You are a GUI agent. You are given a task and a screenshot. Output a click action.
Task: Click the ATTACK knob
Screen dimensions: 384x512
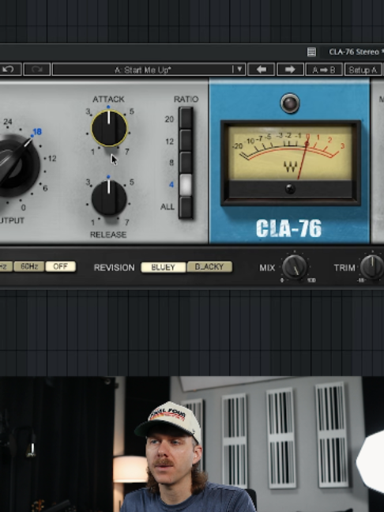pos(109,128)
